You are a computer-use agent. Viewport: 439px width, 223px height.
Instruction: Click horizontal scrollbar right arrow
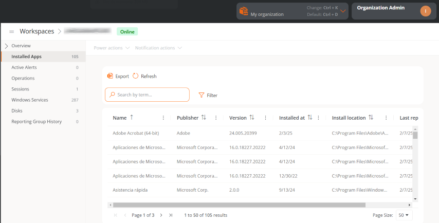(409, 205)
